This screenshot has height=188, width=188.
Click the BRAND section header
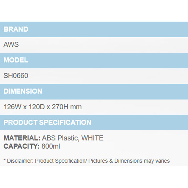click(16, 29)
